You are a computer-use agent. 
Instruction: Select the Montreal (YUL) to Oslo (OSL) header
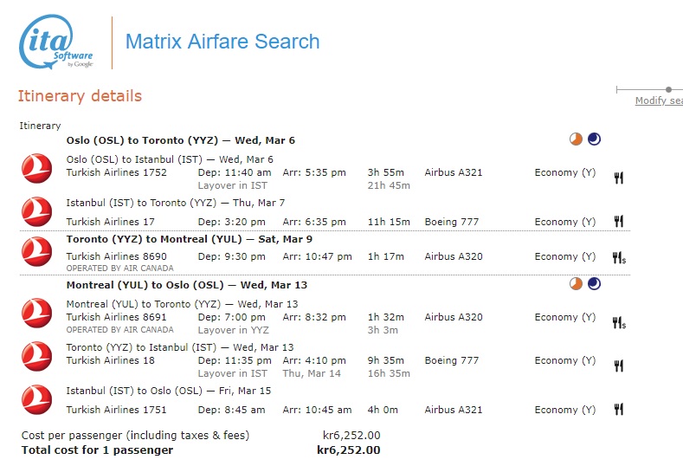pos(186,285)
